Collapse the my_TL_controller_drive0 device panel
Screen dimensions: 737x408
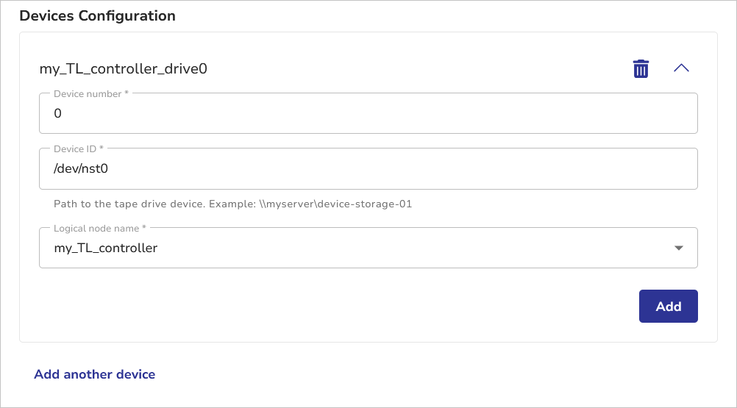[681, 68]
